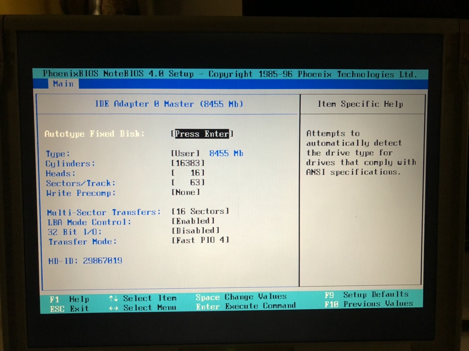Click the Enter Execute Command hint
This screenshot has height=351, width=469.
click(246, 306)
